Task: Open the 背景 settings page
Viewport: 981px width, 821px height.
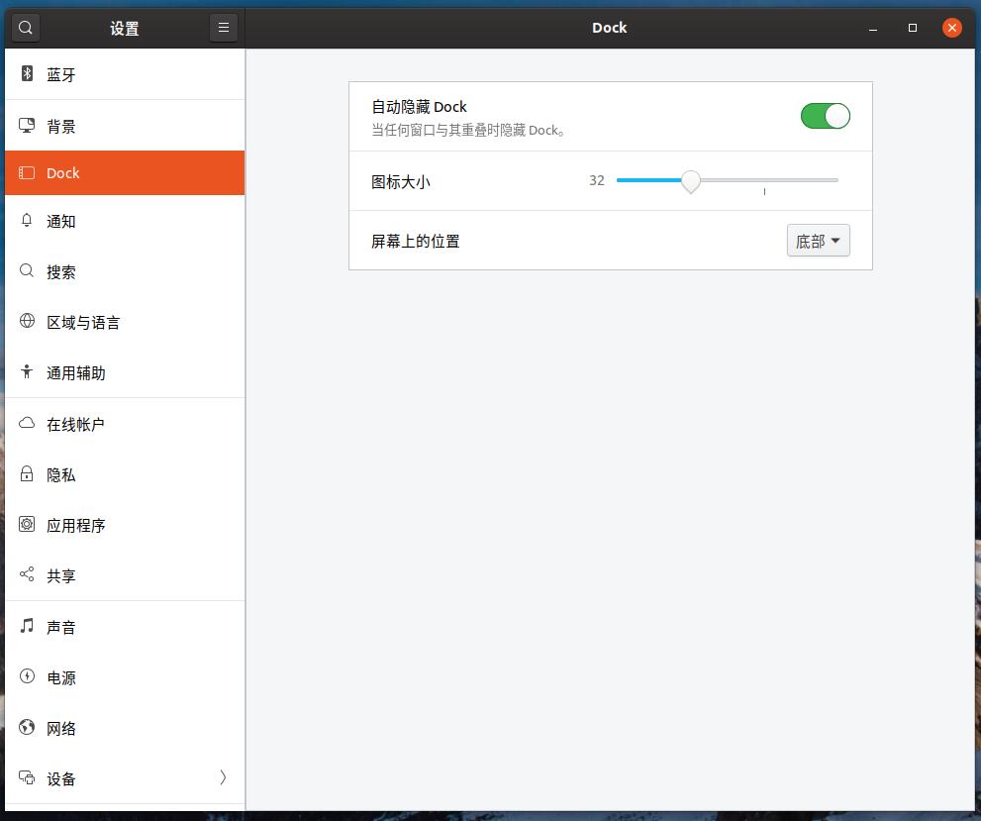Action: pyautogui.click(x=125, y=125)
